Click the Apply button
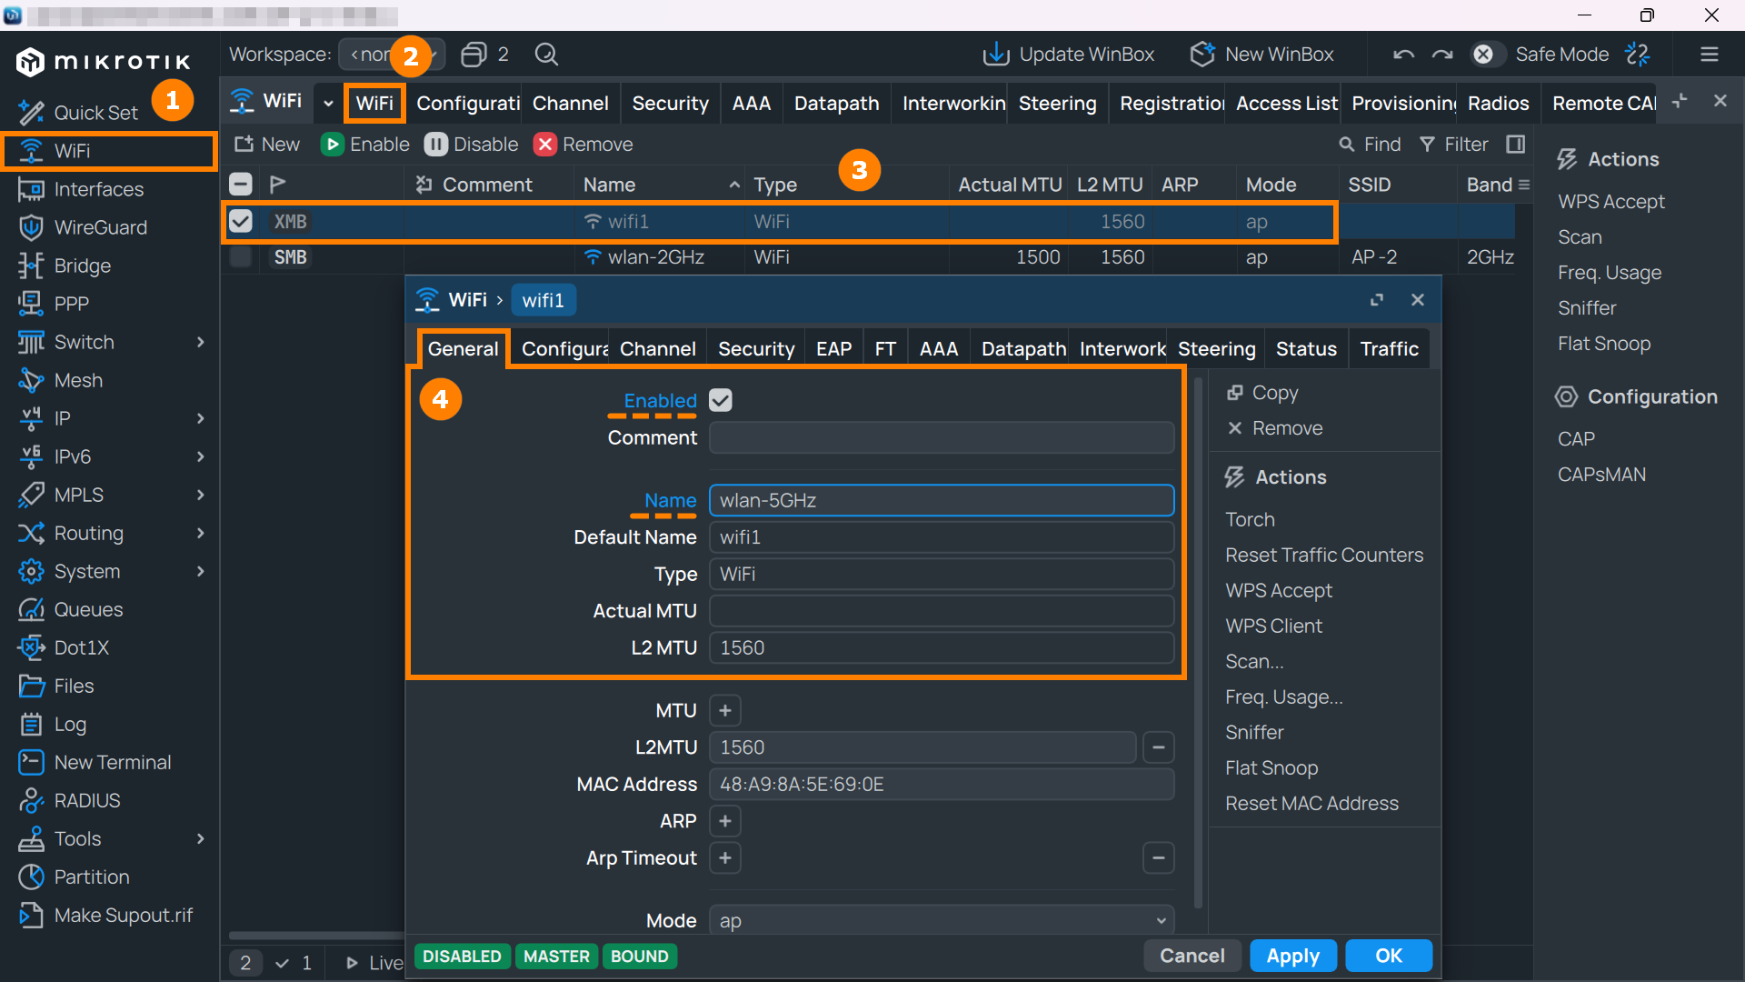Screen dimensions: 1745x982 (1293, 956)
